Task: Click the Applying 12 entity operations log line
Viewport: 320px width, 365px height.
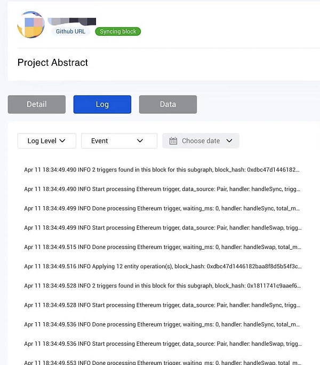Action: point(162,266)
